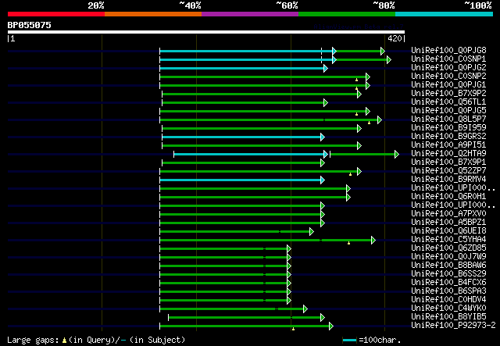
Task: Click the 'Large gaps:' legend text
Action: point(33,340)
